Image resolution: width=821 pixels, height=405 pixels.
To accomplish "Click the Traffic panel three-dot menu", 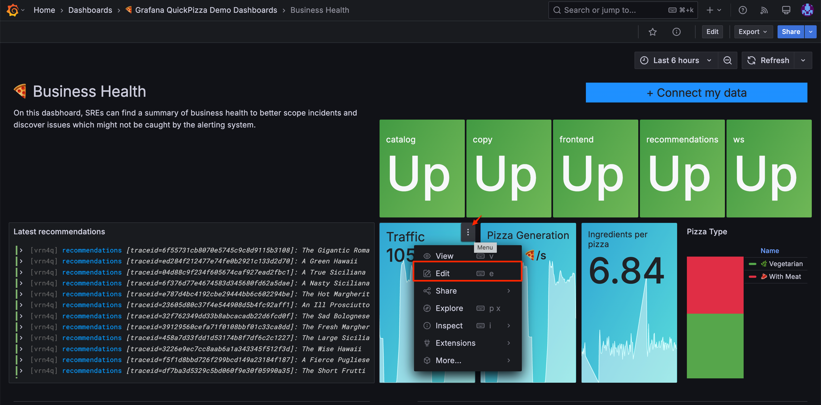I will point(468,232).
